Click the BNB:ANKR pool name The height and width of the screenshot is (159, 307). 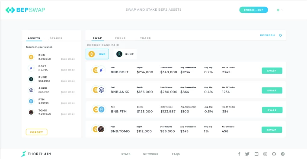(x=120, y=92)
